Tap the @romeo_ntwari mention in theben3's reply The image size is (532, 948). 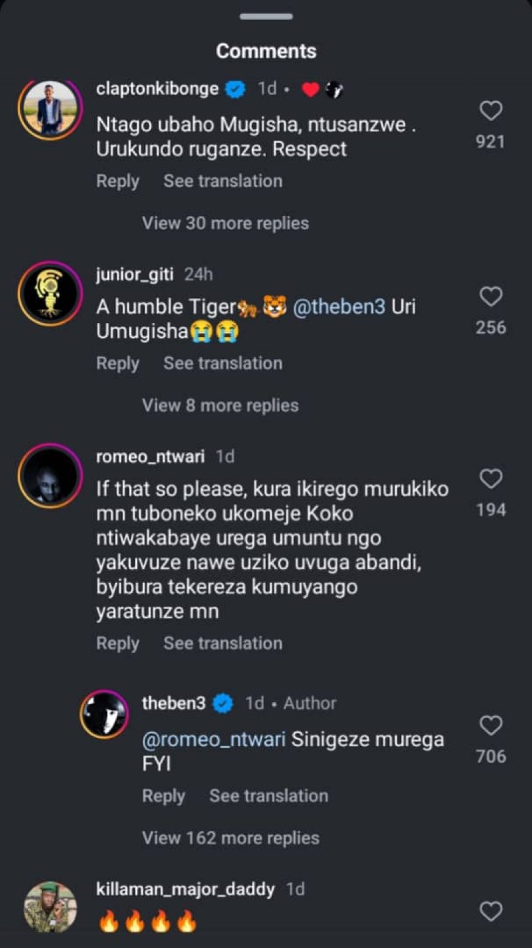coord(213,739)
